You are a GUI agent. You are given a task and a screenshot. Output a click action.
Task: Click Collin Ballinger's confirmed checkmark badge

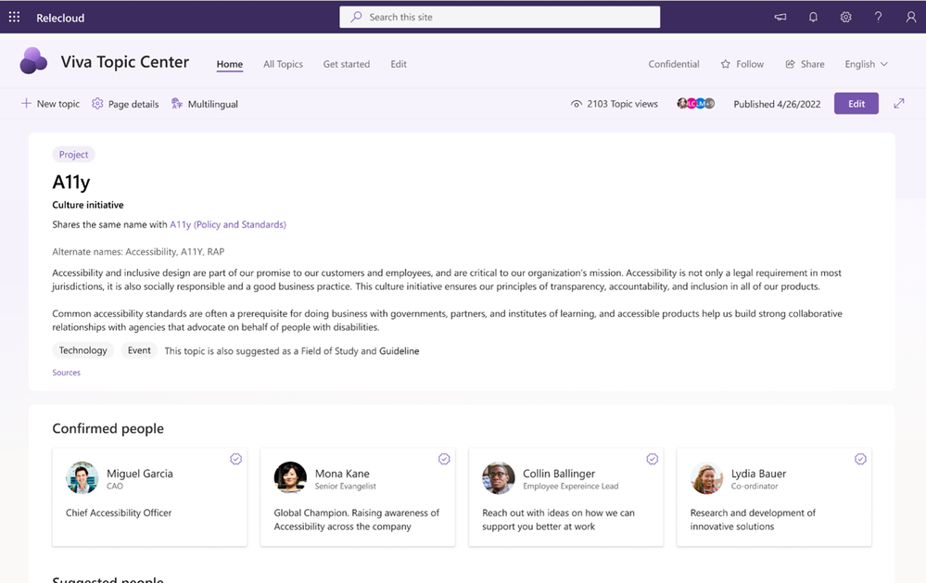coord(652,459)
